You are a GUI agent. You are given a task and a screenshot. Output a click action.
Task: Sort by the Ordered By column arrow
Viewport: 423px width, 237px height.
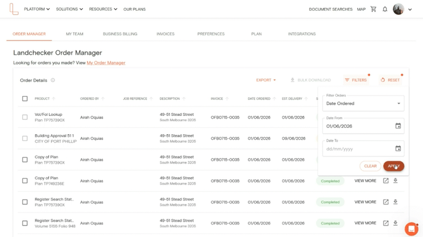click(x=103, y=99)
